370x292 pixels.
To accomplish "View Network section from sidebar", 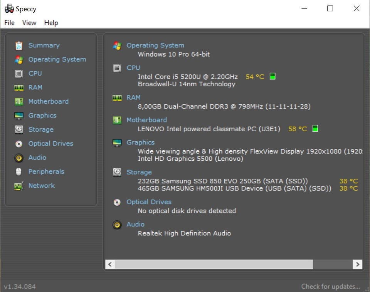I will click(x=42, y=186).
